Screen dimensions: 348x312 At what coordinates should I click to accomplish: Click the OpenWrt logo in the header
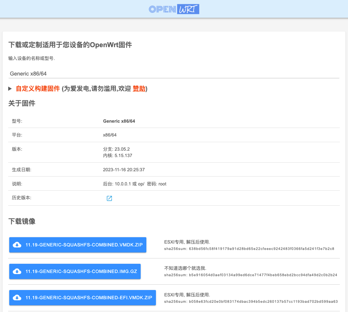pos(174,9)
